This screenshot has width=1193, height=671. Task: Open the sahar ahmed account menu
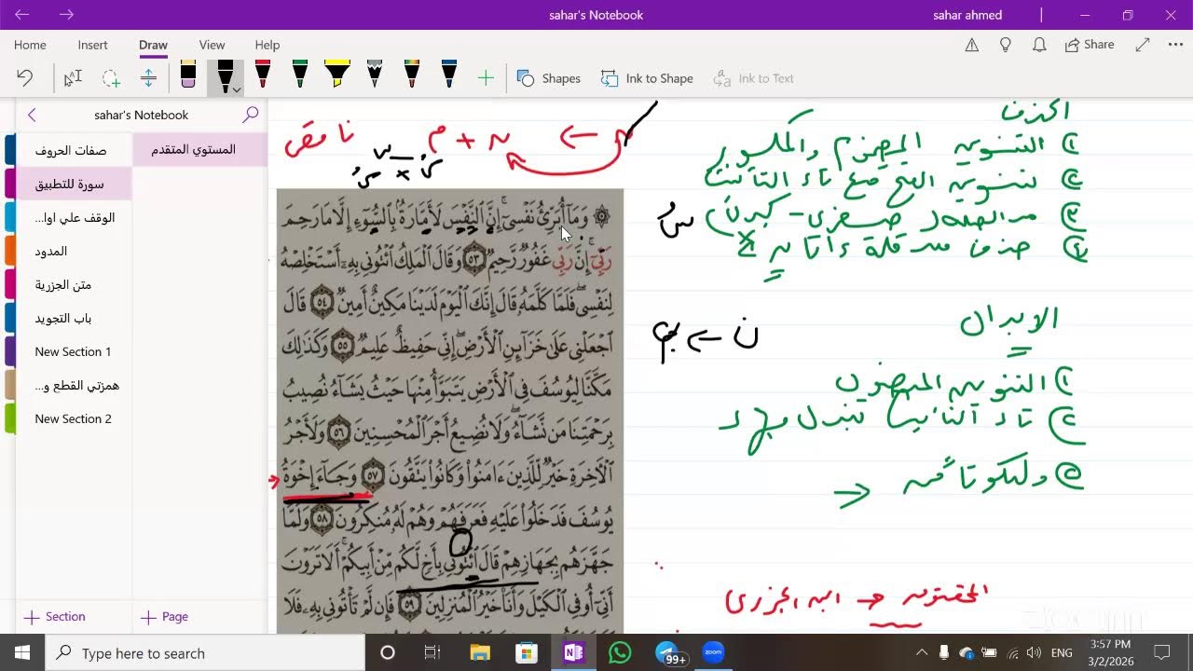[967, 15]
